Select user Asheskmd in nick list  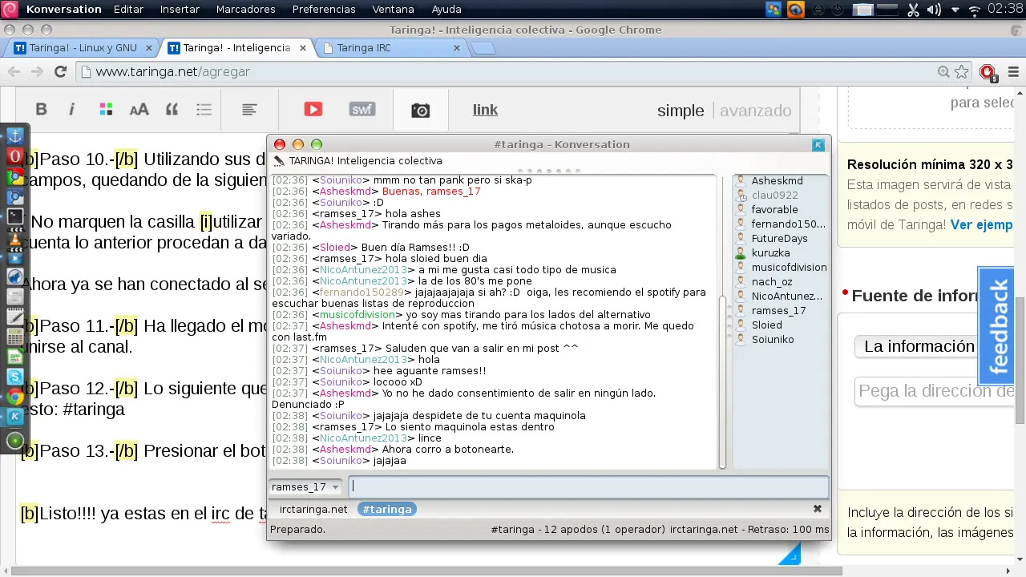[x=777, y=181]
